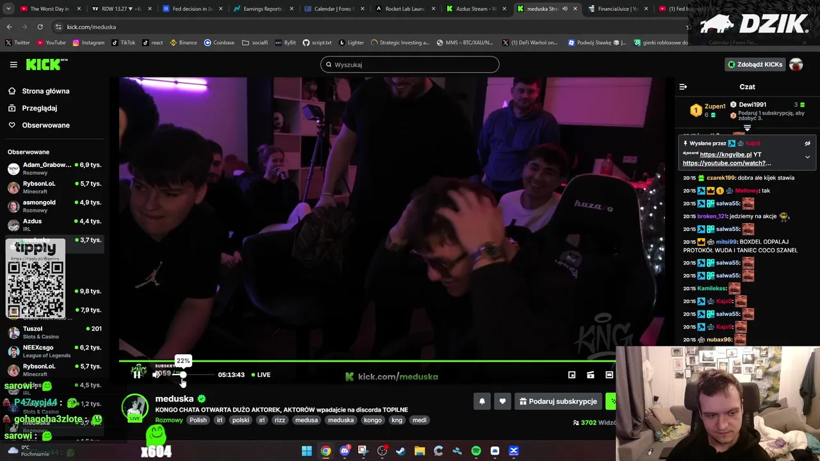Click the search field Wyszukaj
Image resolution: width=820 pixels, height=461 pixels.
coord(410,65)
